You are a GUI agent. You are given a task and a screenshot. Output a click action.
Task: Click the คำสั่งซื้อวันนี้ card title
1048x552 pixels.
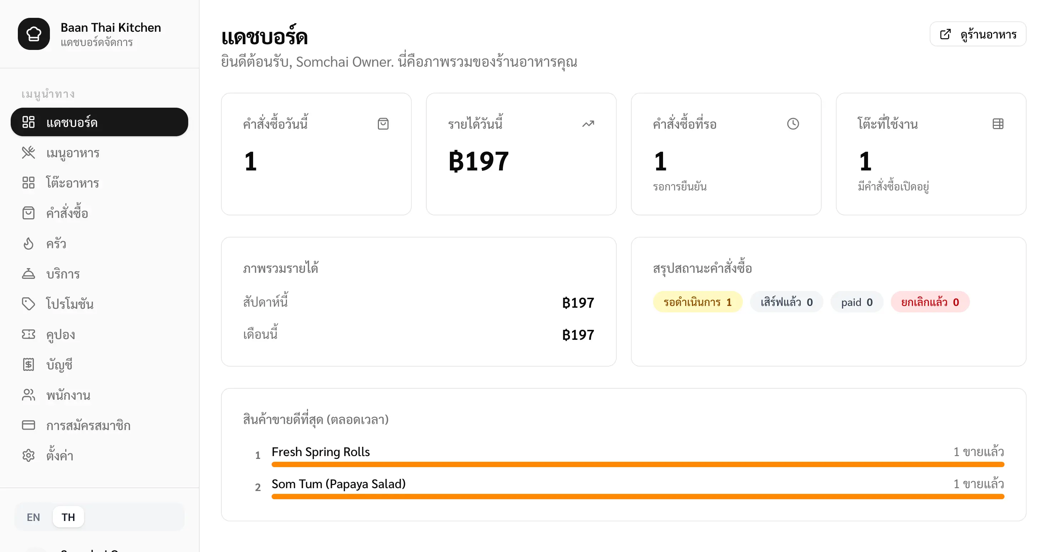(x=276, y=123)
